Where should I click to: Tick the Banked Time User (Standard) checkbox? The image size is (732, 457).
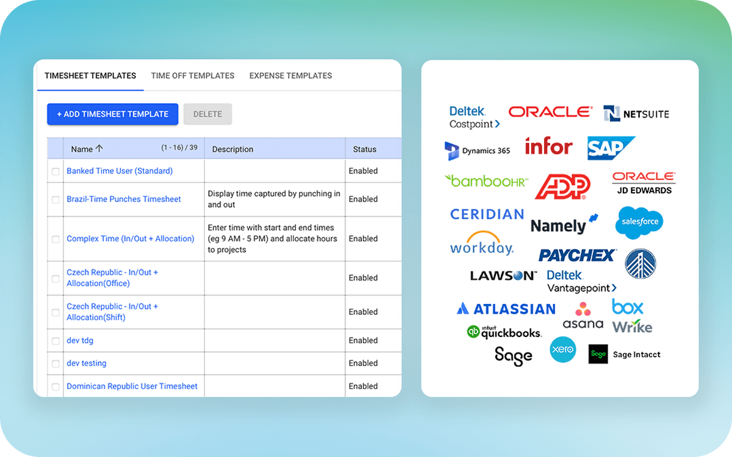click(x=56, y=172)
